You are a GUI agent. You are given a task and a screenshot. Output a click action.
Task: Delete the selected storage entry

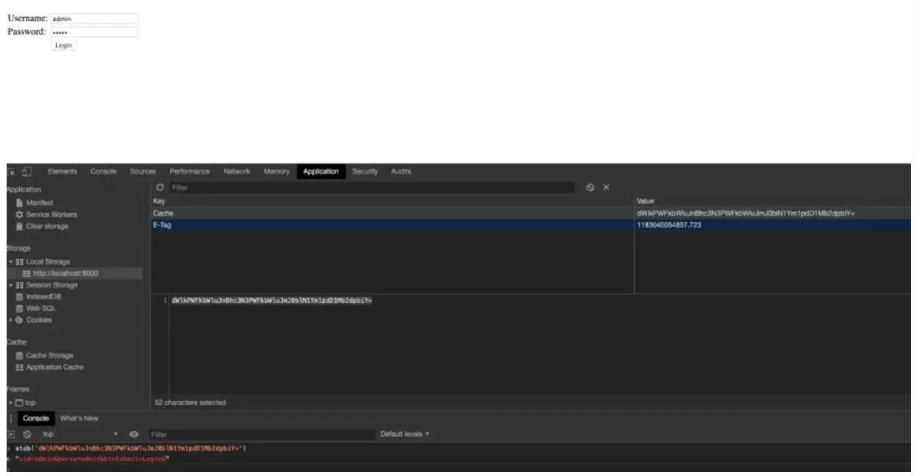[x=606, y=188]
